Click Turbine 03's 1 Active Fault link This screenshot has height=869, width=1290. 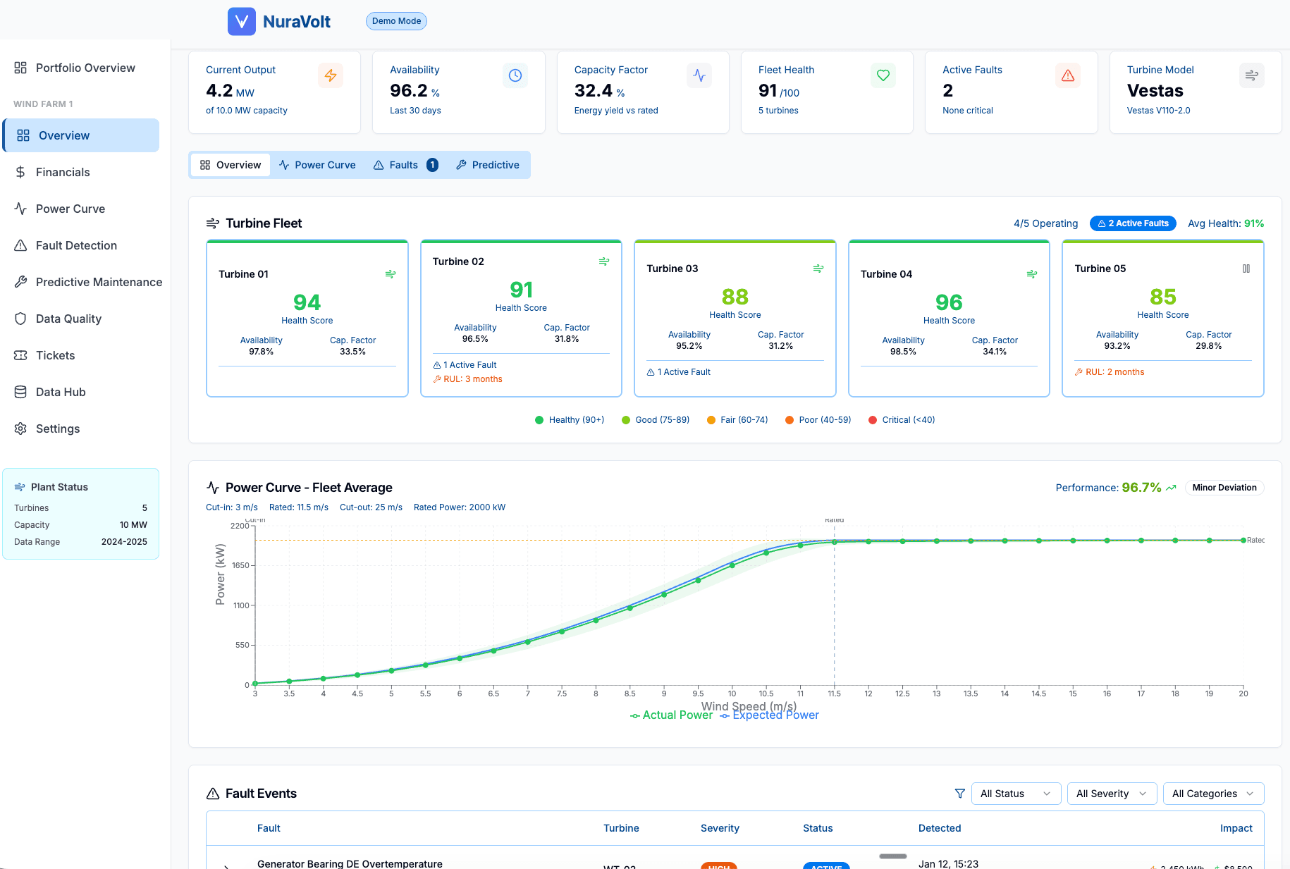[x=679, y=372]
